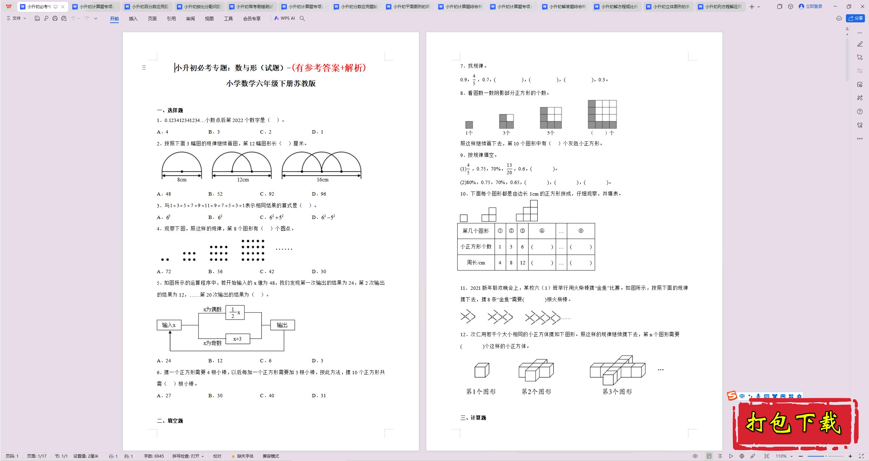Switch to web layout globe icon
The height and width of the screenshot is (461, 869).
click(742, 456)
